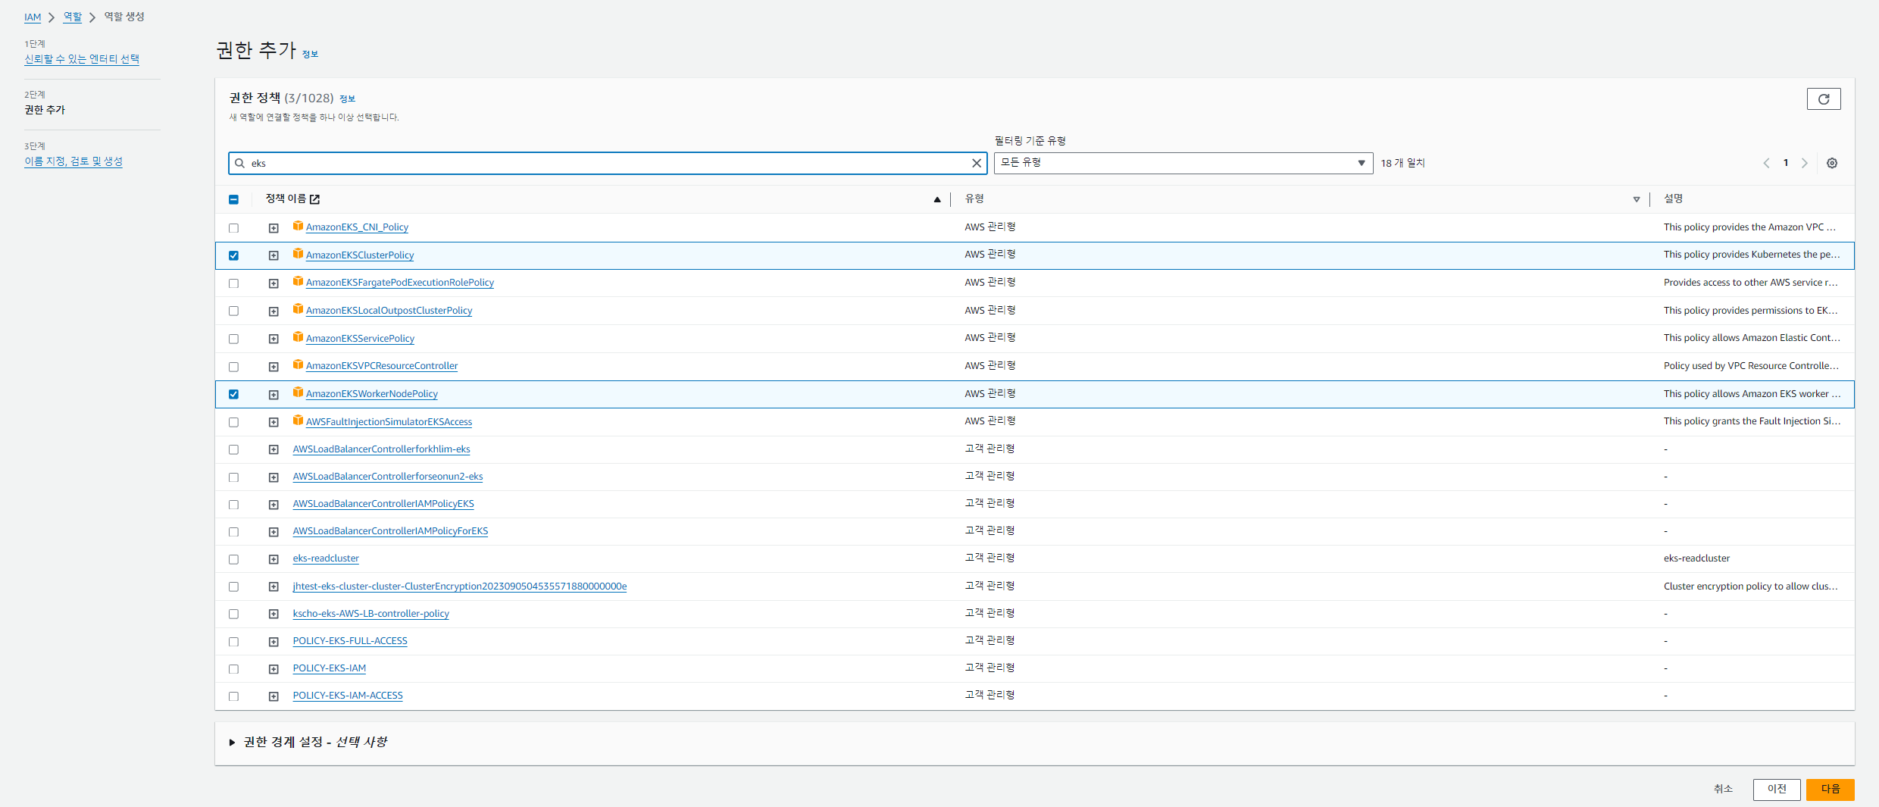Open the AWSLoadBalancerControllerIAMPolicyForEKS link
Screen dimensions: 1879x807
(390, 531)
